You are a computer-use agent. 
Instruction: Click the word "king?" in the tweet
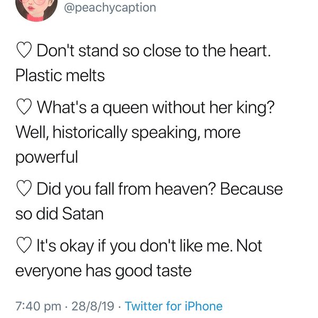pos(261,109)
